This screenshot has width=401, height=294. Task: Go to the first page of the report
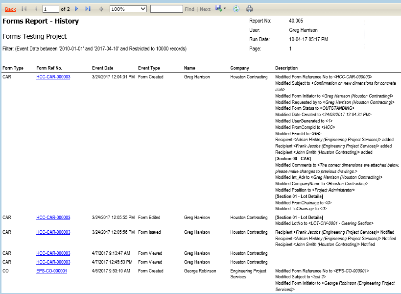[x=24, y=9]
